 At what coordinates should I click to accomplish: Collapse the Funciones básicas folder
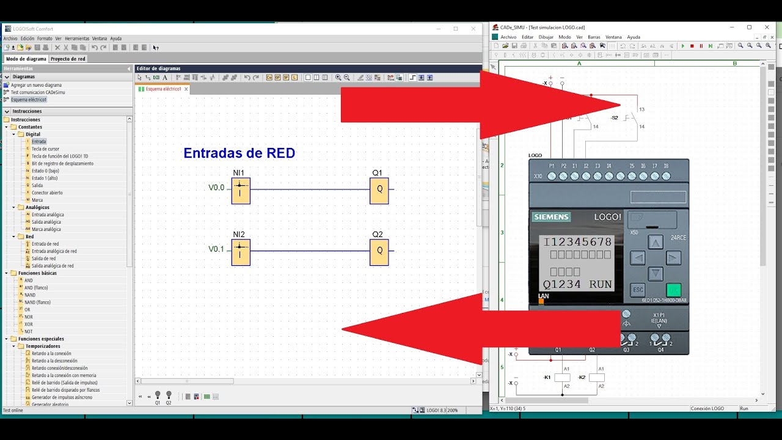[x=6, y=273]
